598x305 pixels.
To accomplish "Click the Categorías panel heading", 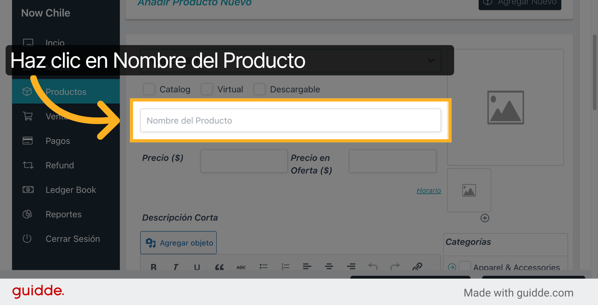I will pos(468,242).
